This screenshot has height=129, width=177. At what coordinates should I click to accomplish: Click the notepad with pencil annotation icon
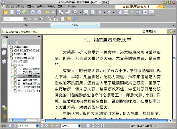coord(56,19)
